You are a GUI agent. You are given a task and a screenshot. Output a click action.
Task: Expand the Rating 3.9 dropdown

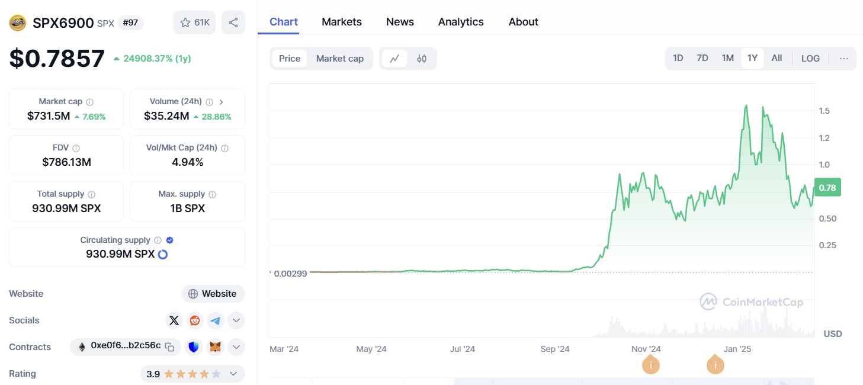point(233,374)
